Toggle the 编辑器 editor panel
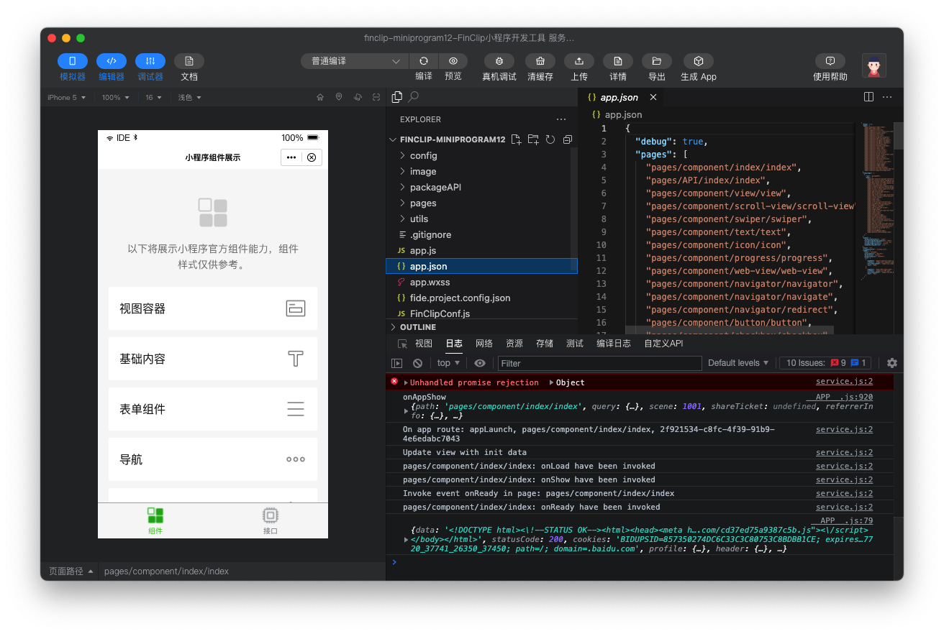The height and width of the screenshot is (634, 944). click(x=112, y=62)
